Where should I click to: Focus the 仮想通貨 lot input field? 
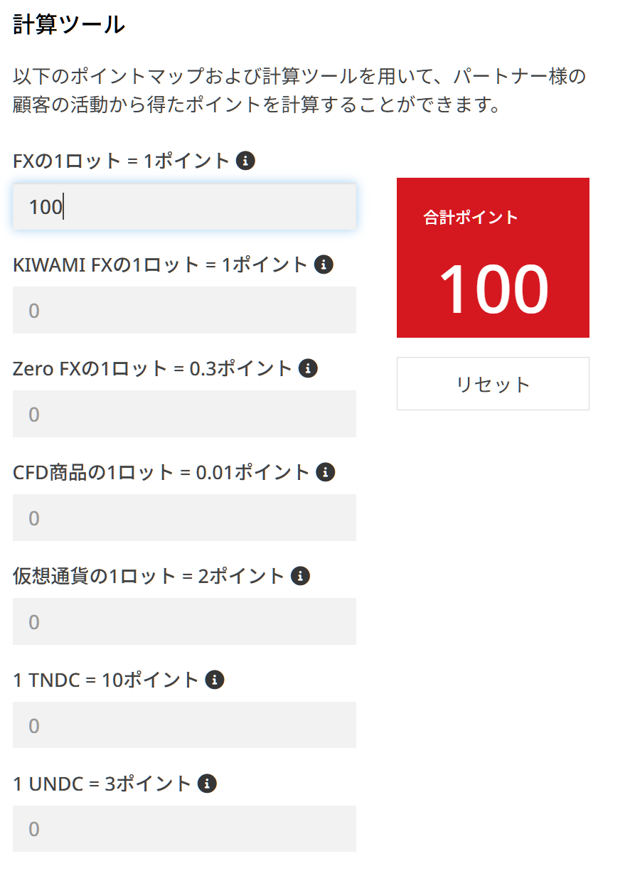tap(184, 621)
